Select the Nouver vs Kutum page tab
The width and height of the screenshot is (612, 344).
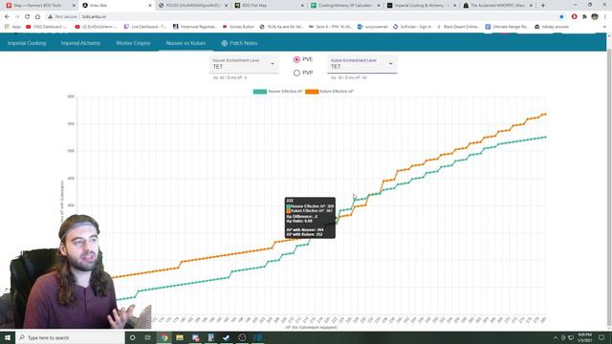coord(186,43)
